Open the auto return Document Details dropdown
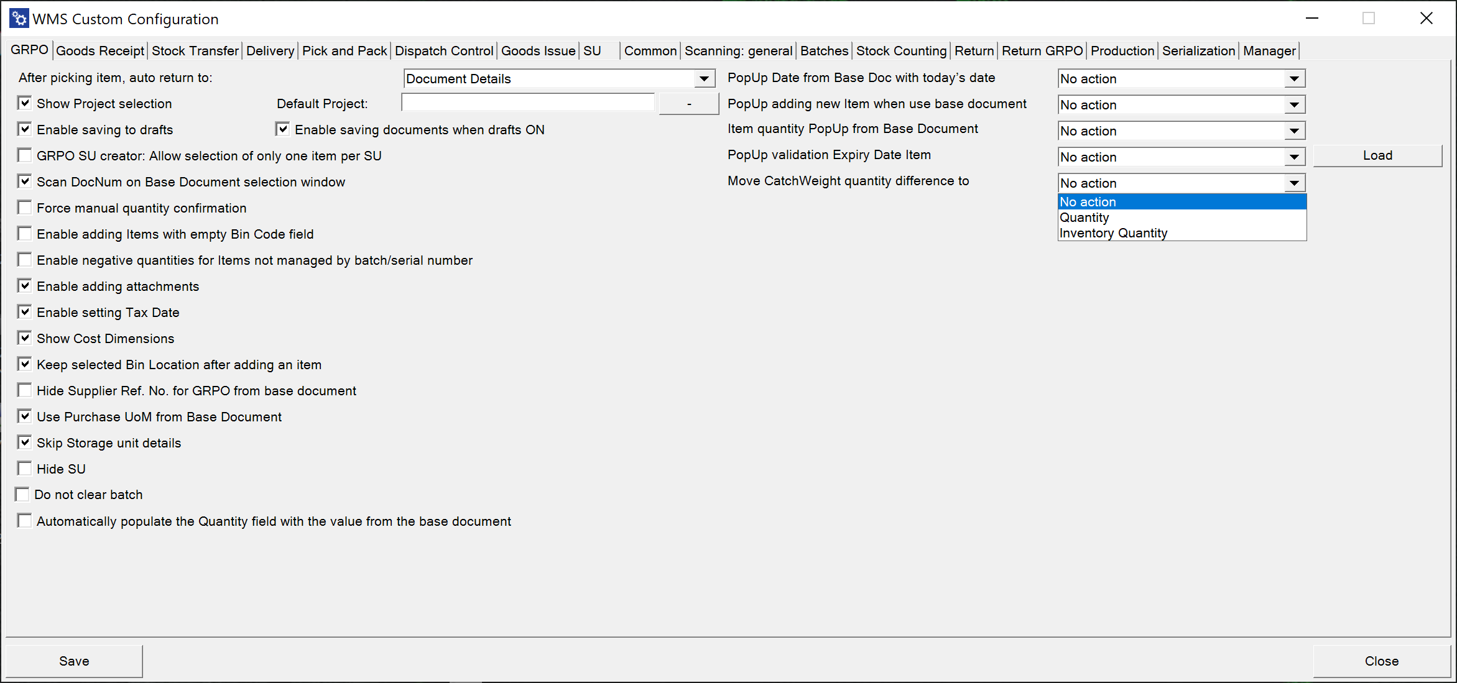 703,78
